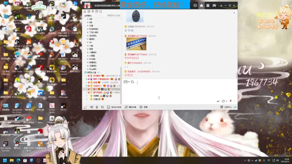The height and width of the screenshot is (164, 292).
Task: Open Epic Games Launcher desktop shortcut
Action: (5, 147)
